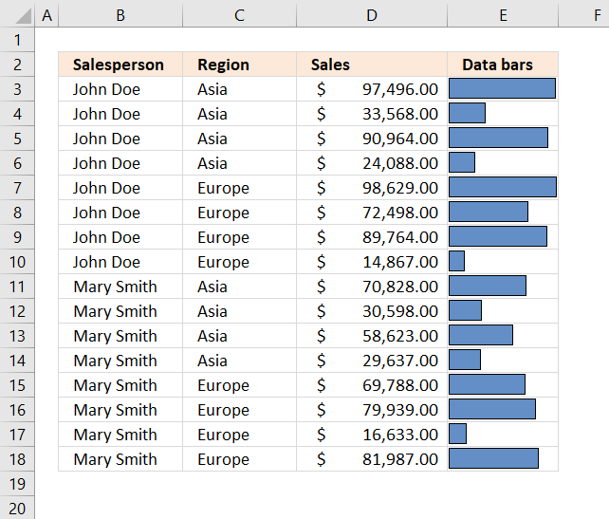Select column A header
This screenshot has width=609, height=519.
(x=46, y=15)
